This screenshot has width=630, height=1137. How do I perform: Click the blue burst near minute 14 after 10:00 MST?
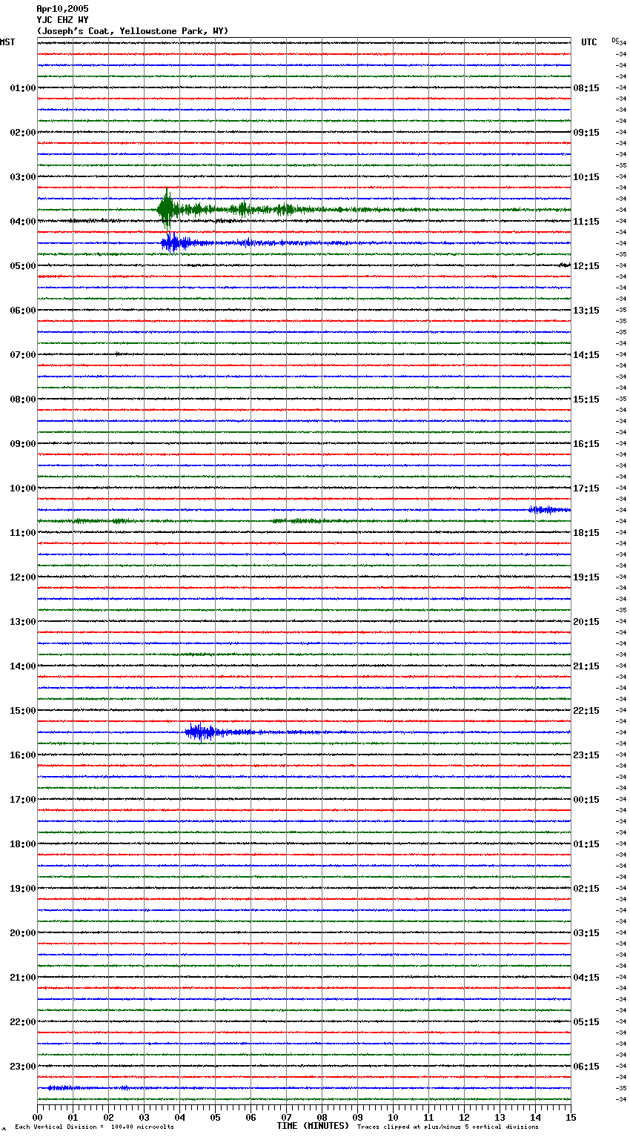(548, 510)
